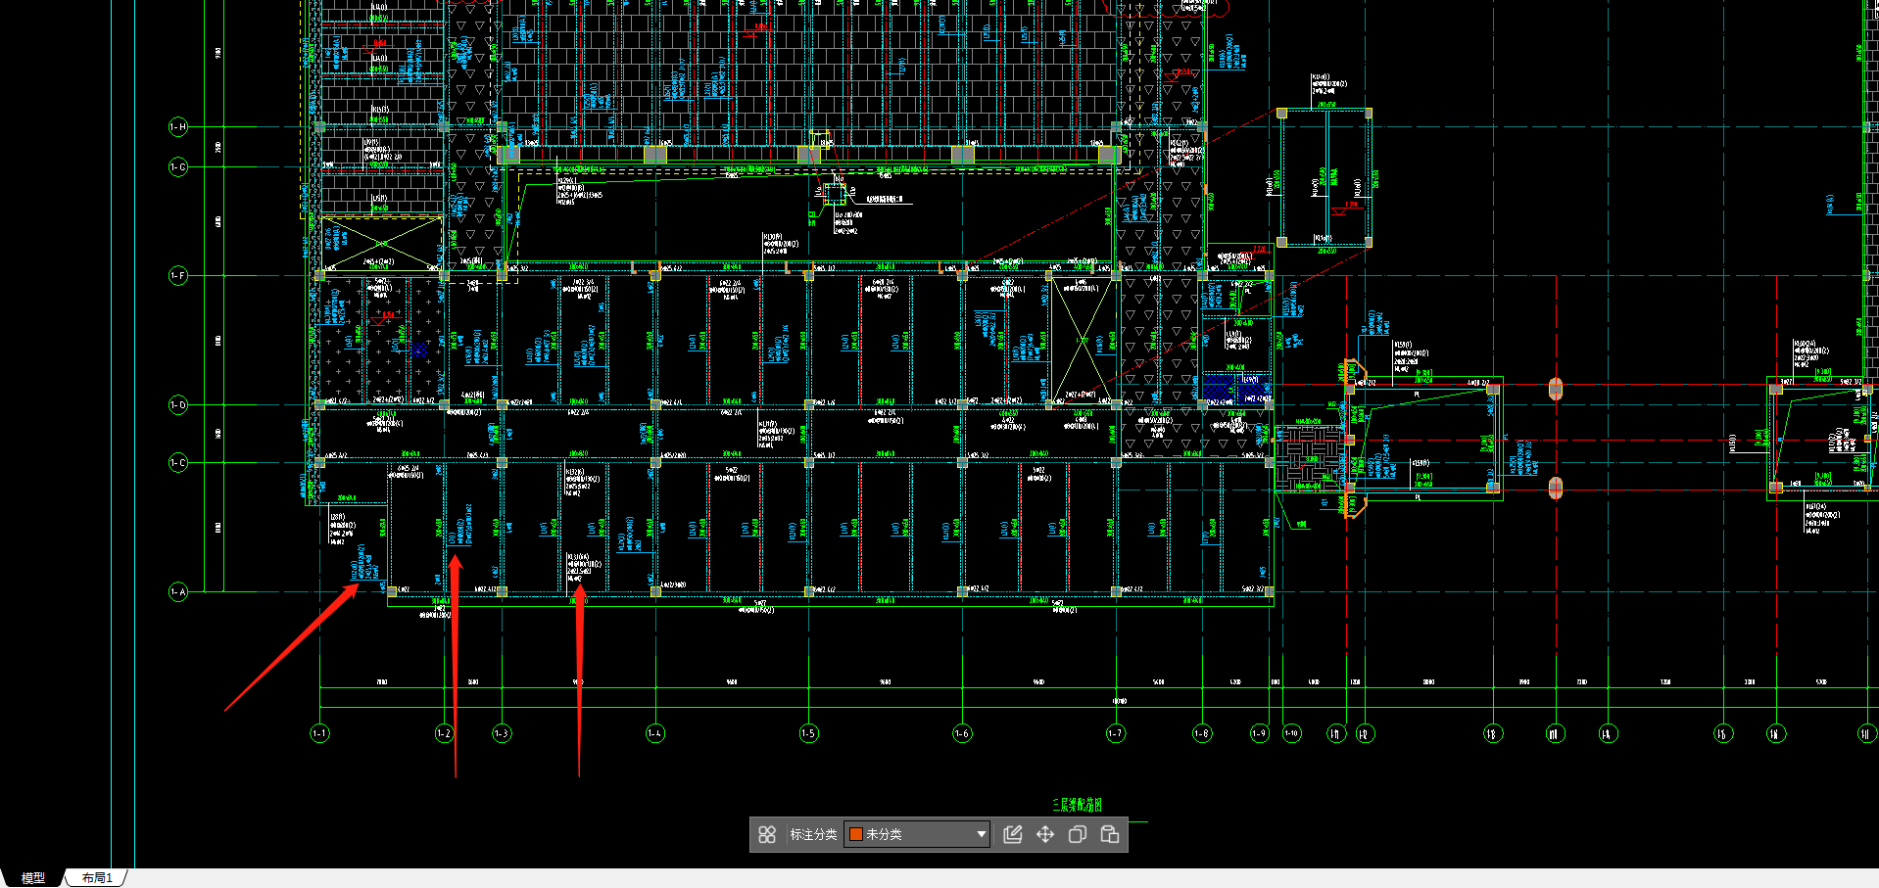Select row axis bubble 1-F
Screen dimensions: 1879x888
178,276
